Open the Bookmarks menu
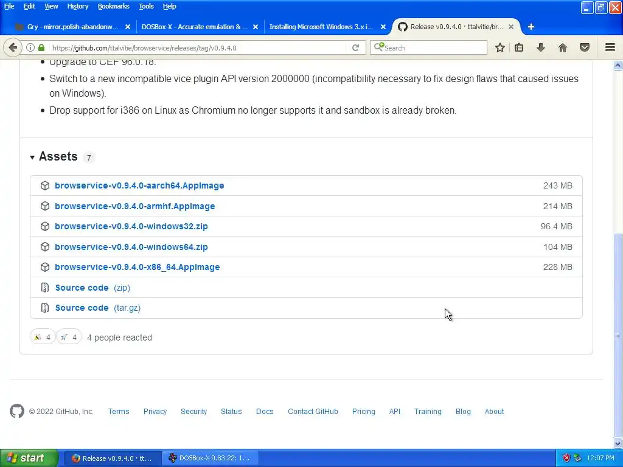This screenshot has height=467, width=623. (113, 6)
